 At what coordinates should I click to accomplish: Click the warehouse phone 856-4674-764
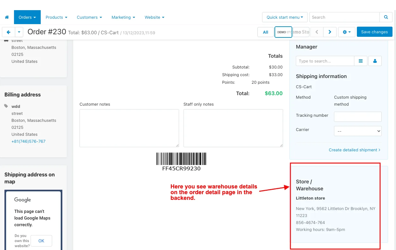(x=310, y=222)
